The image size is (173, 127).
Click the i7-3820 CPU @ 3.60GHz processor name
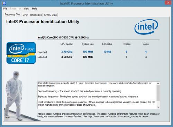(x=63, y=38)
